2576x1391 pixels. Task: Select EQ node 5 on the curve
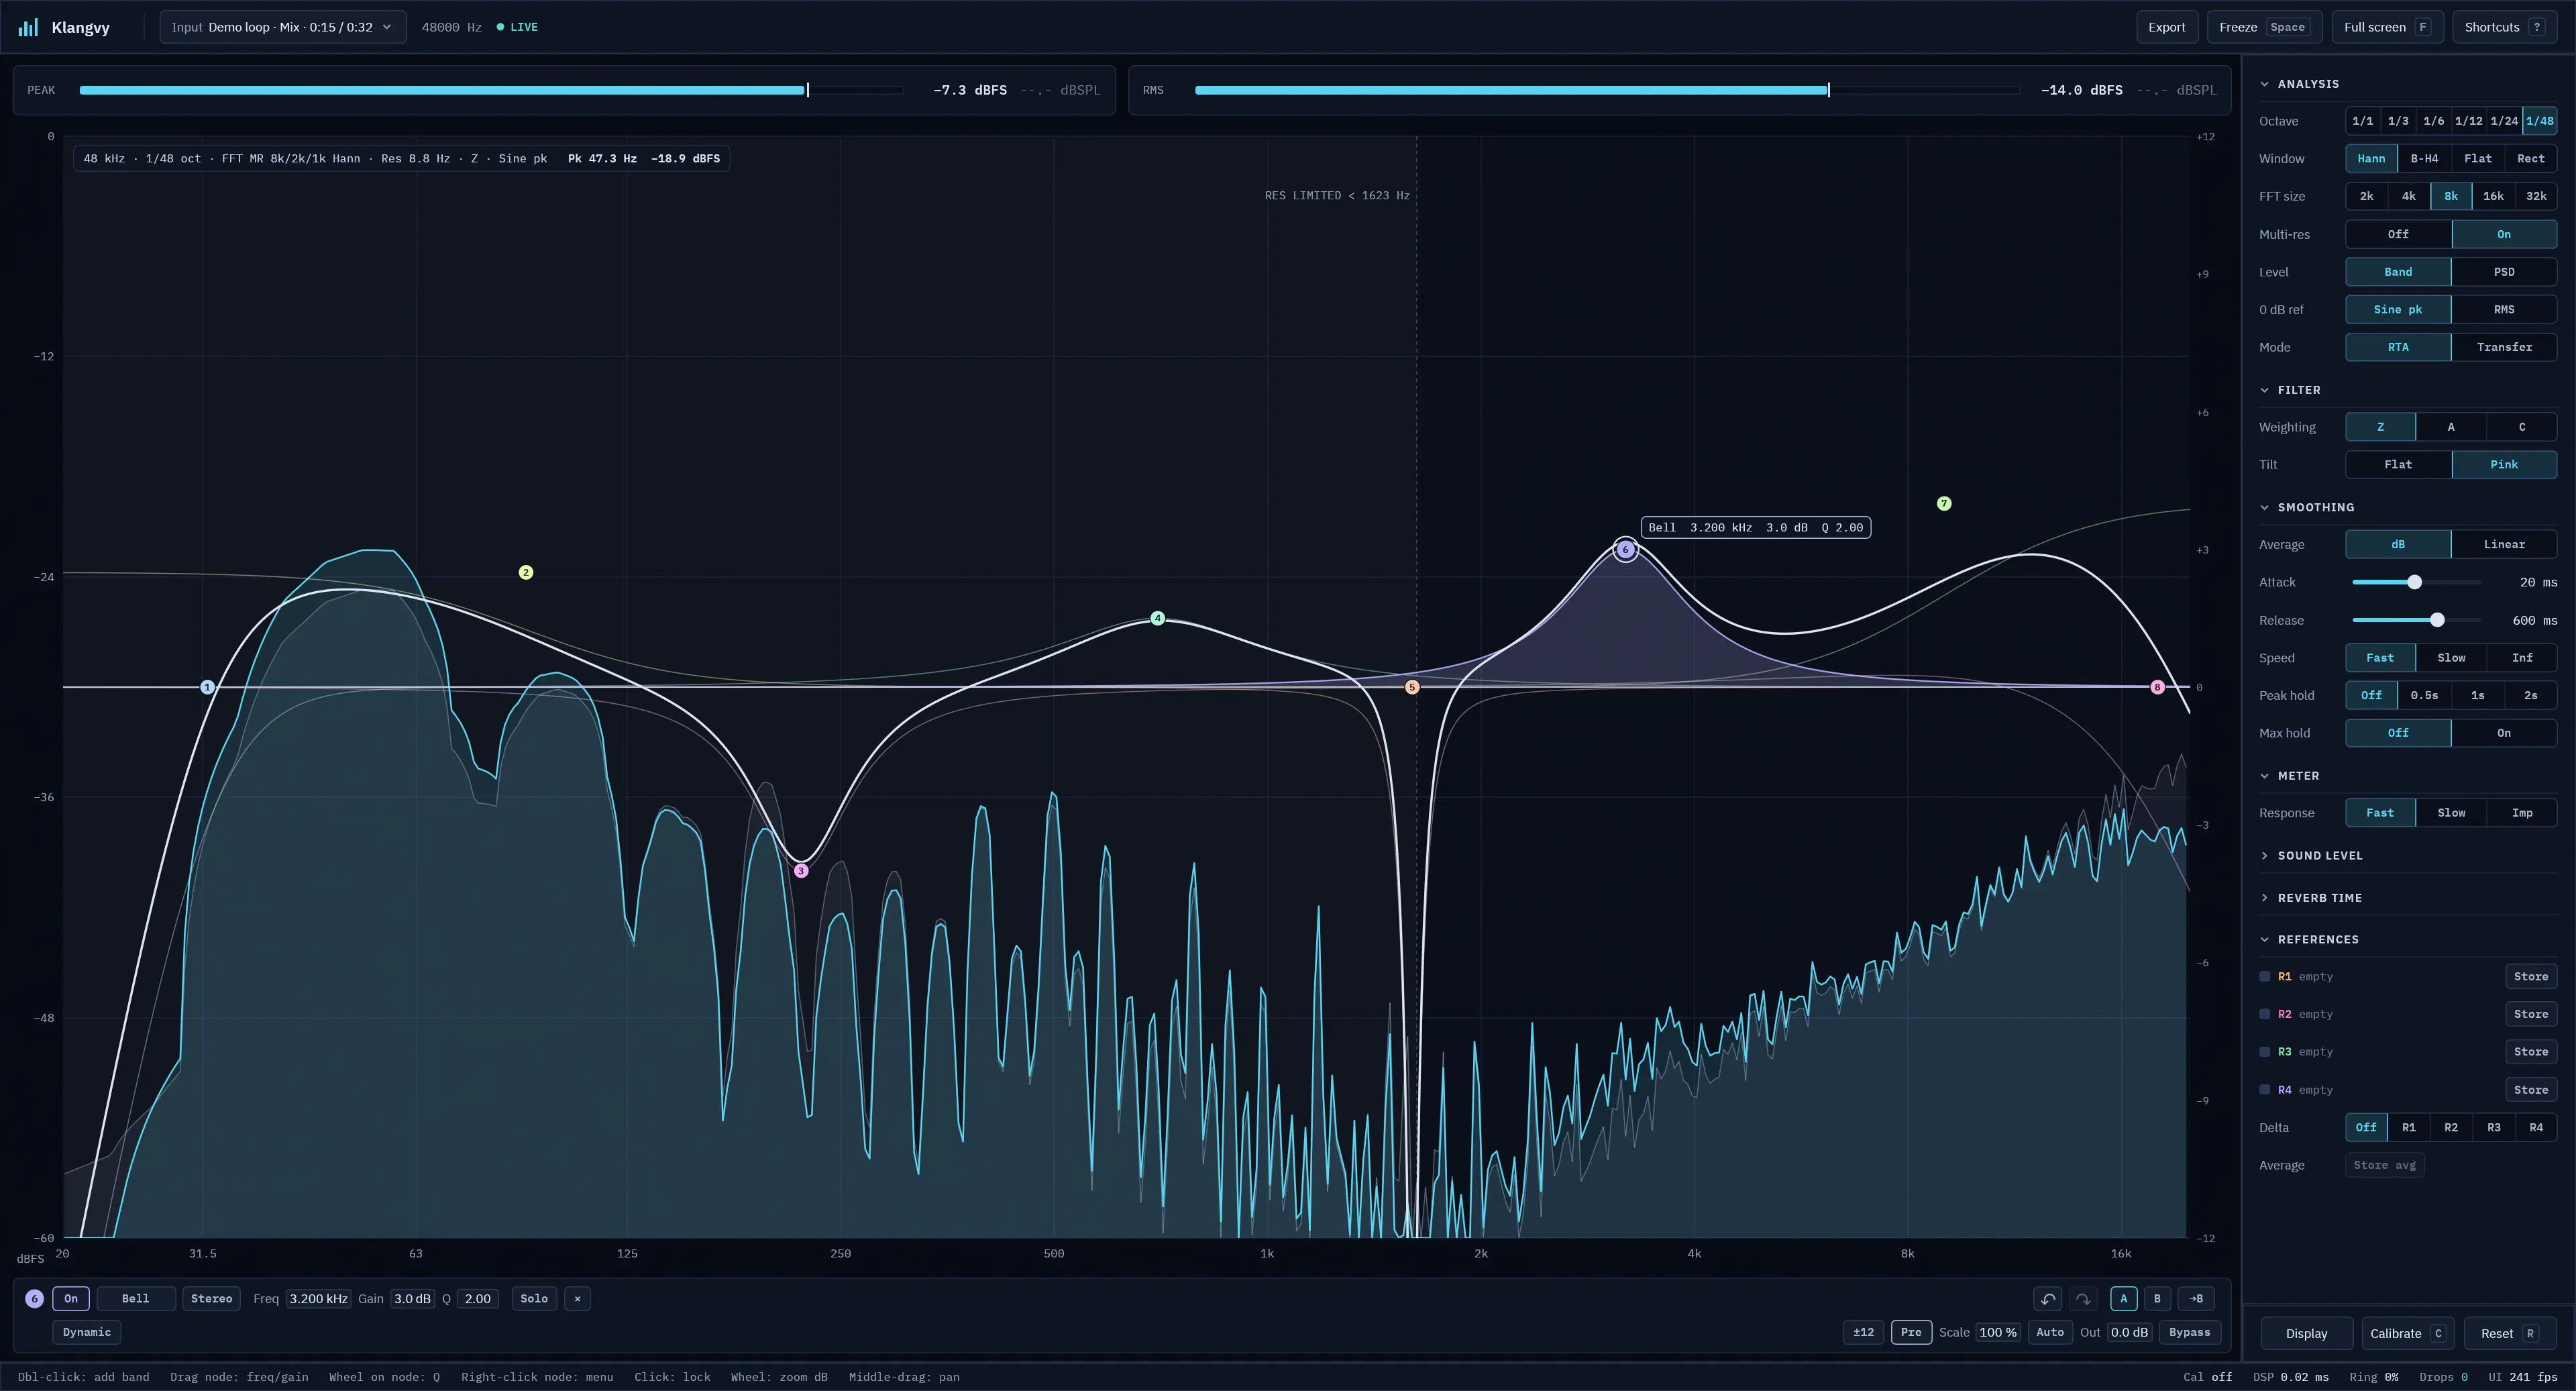pyautogui.click(x=1412, y=687)
